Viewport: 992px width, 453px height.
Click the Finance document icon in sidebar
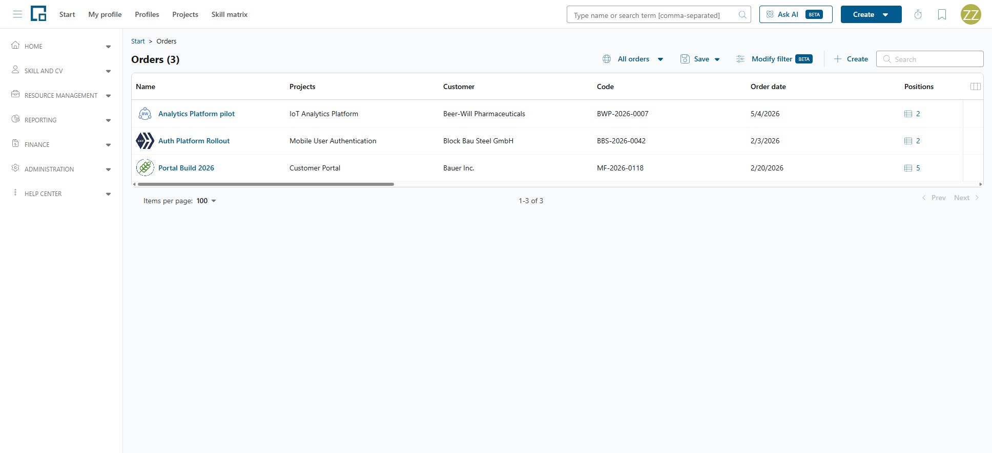(x=15, y=143)
